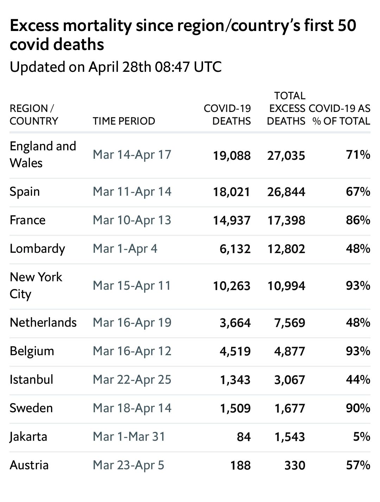Viewport: 380px width, 502px height.
Task: Select the Belgium row label
Action: click(x=32, y=351)
